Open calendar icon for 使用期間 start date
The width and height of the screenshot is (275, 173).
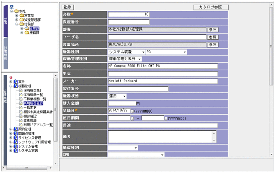132,119
